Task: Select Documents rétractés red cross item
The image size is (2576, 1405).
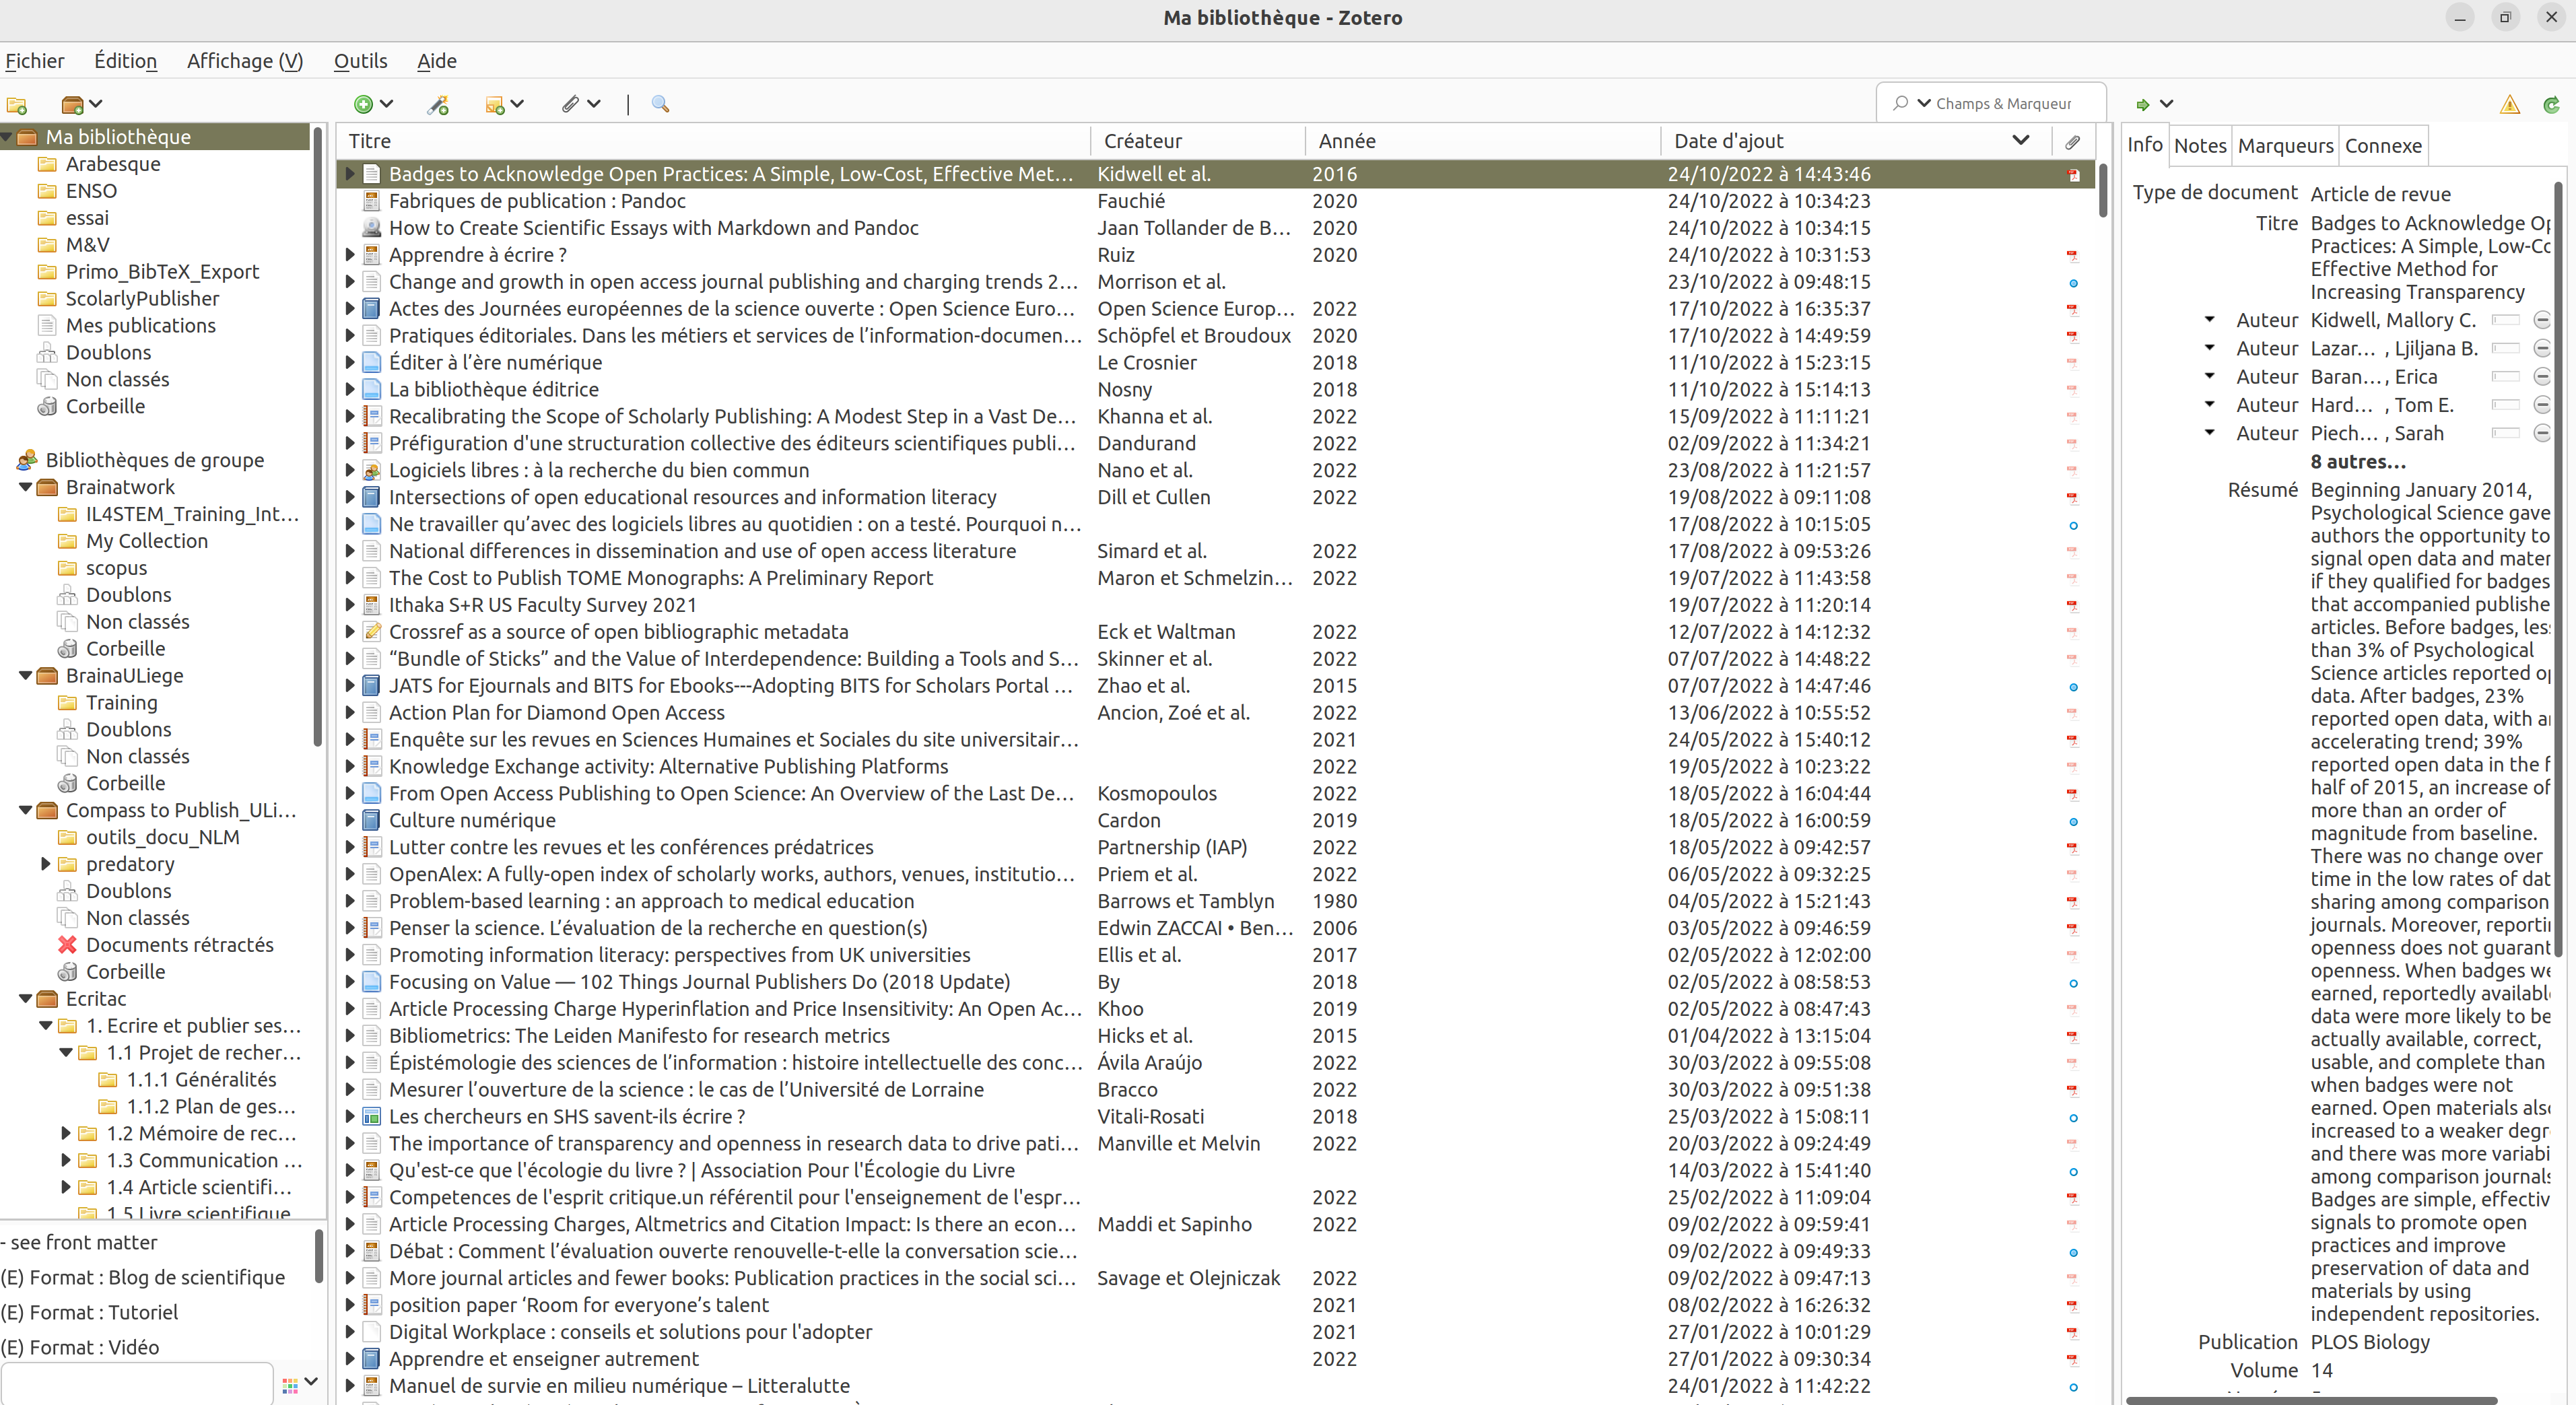Action: click(180, 945)
